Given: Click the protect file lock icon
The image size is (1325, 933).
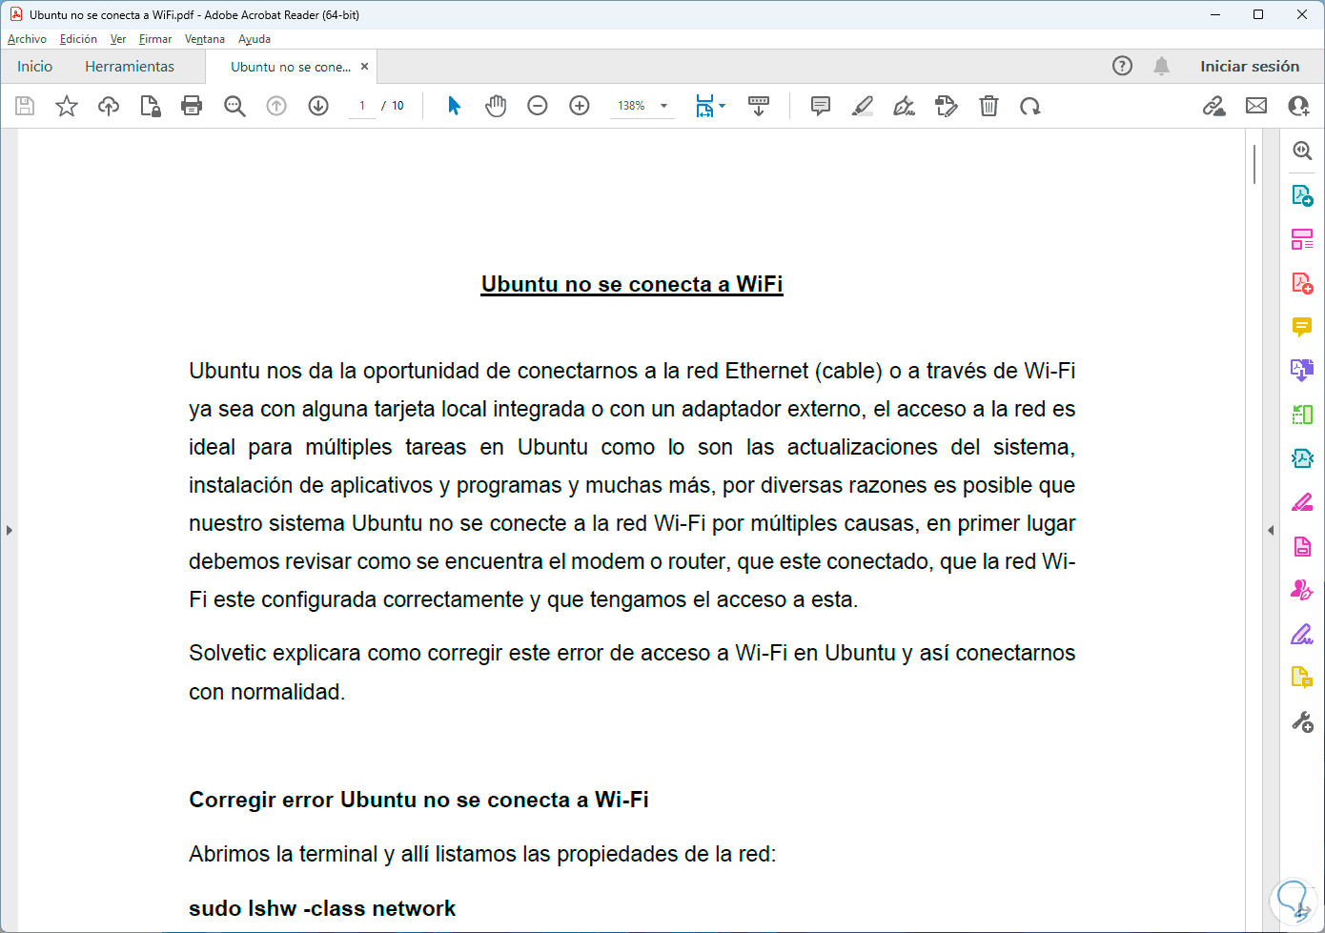Looking at the screenshot, I should click(x=151, y=106).
